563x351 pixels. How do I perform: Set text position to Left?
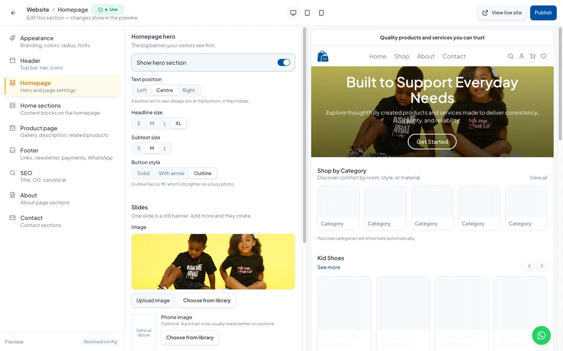[x=142, y=90]
